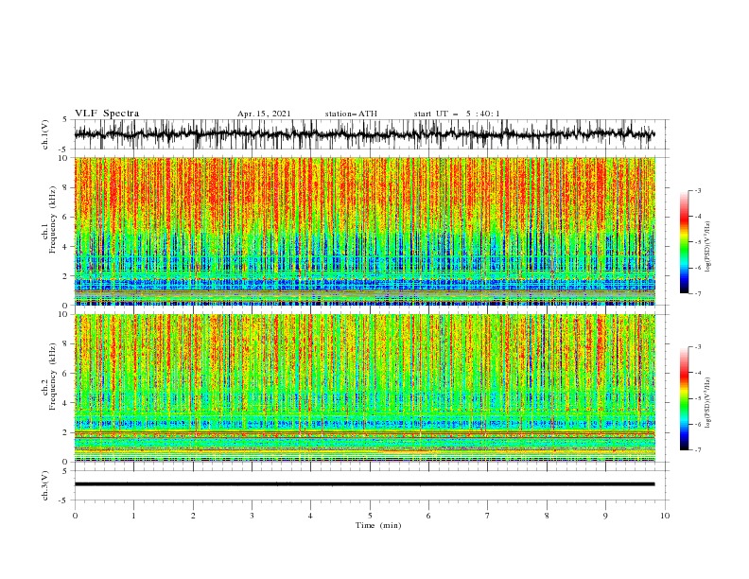Image resolution: width=749 pixels, height=579 pixels.
Task: Click the time-axis tick label '1'
Action: click(133, 516)
